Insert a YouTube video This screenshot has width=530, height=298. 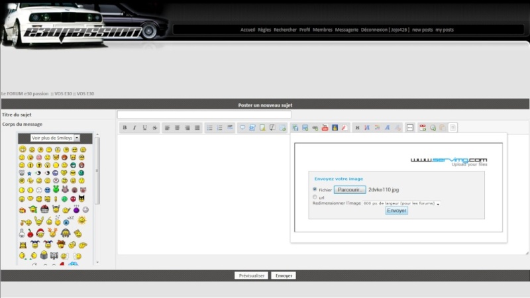pos(325,127)
